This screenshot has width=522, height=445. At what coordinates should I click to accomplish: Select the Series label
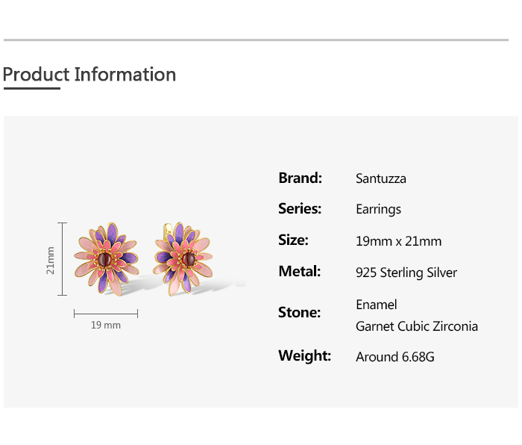coord(300,209)
